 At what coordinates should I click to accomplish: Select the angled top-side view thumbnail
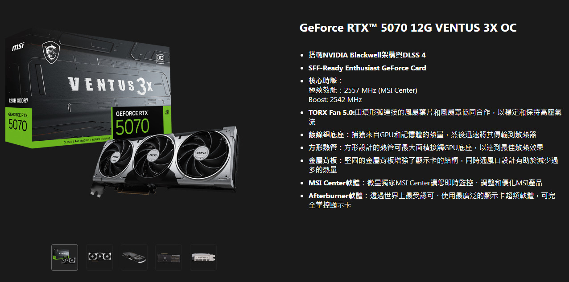coord(134,257)
